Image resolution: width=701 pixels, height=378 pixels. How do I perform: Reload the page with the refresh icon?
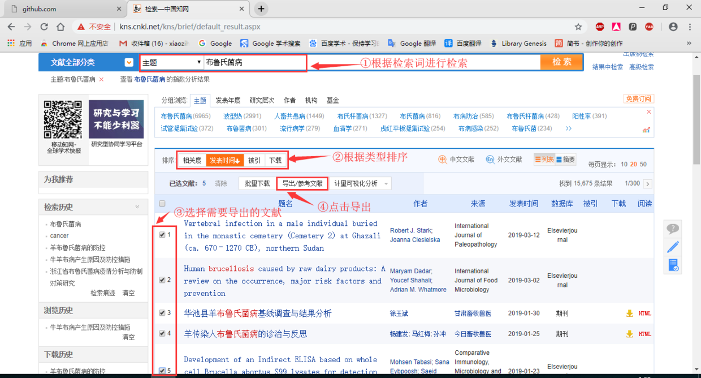tap(44, 27)
